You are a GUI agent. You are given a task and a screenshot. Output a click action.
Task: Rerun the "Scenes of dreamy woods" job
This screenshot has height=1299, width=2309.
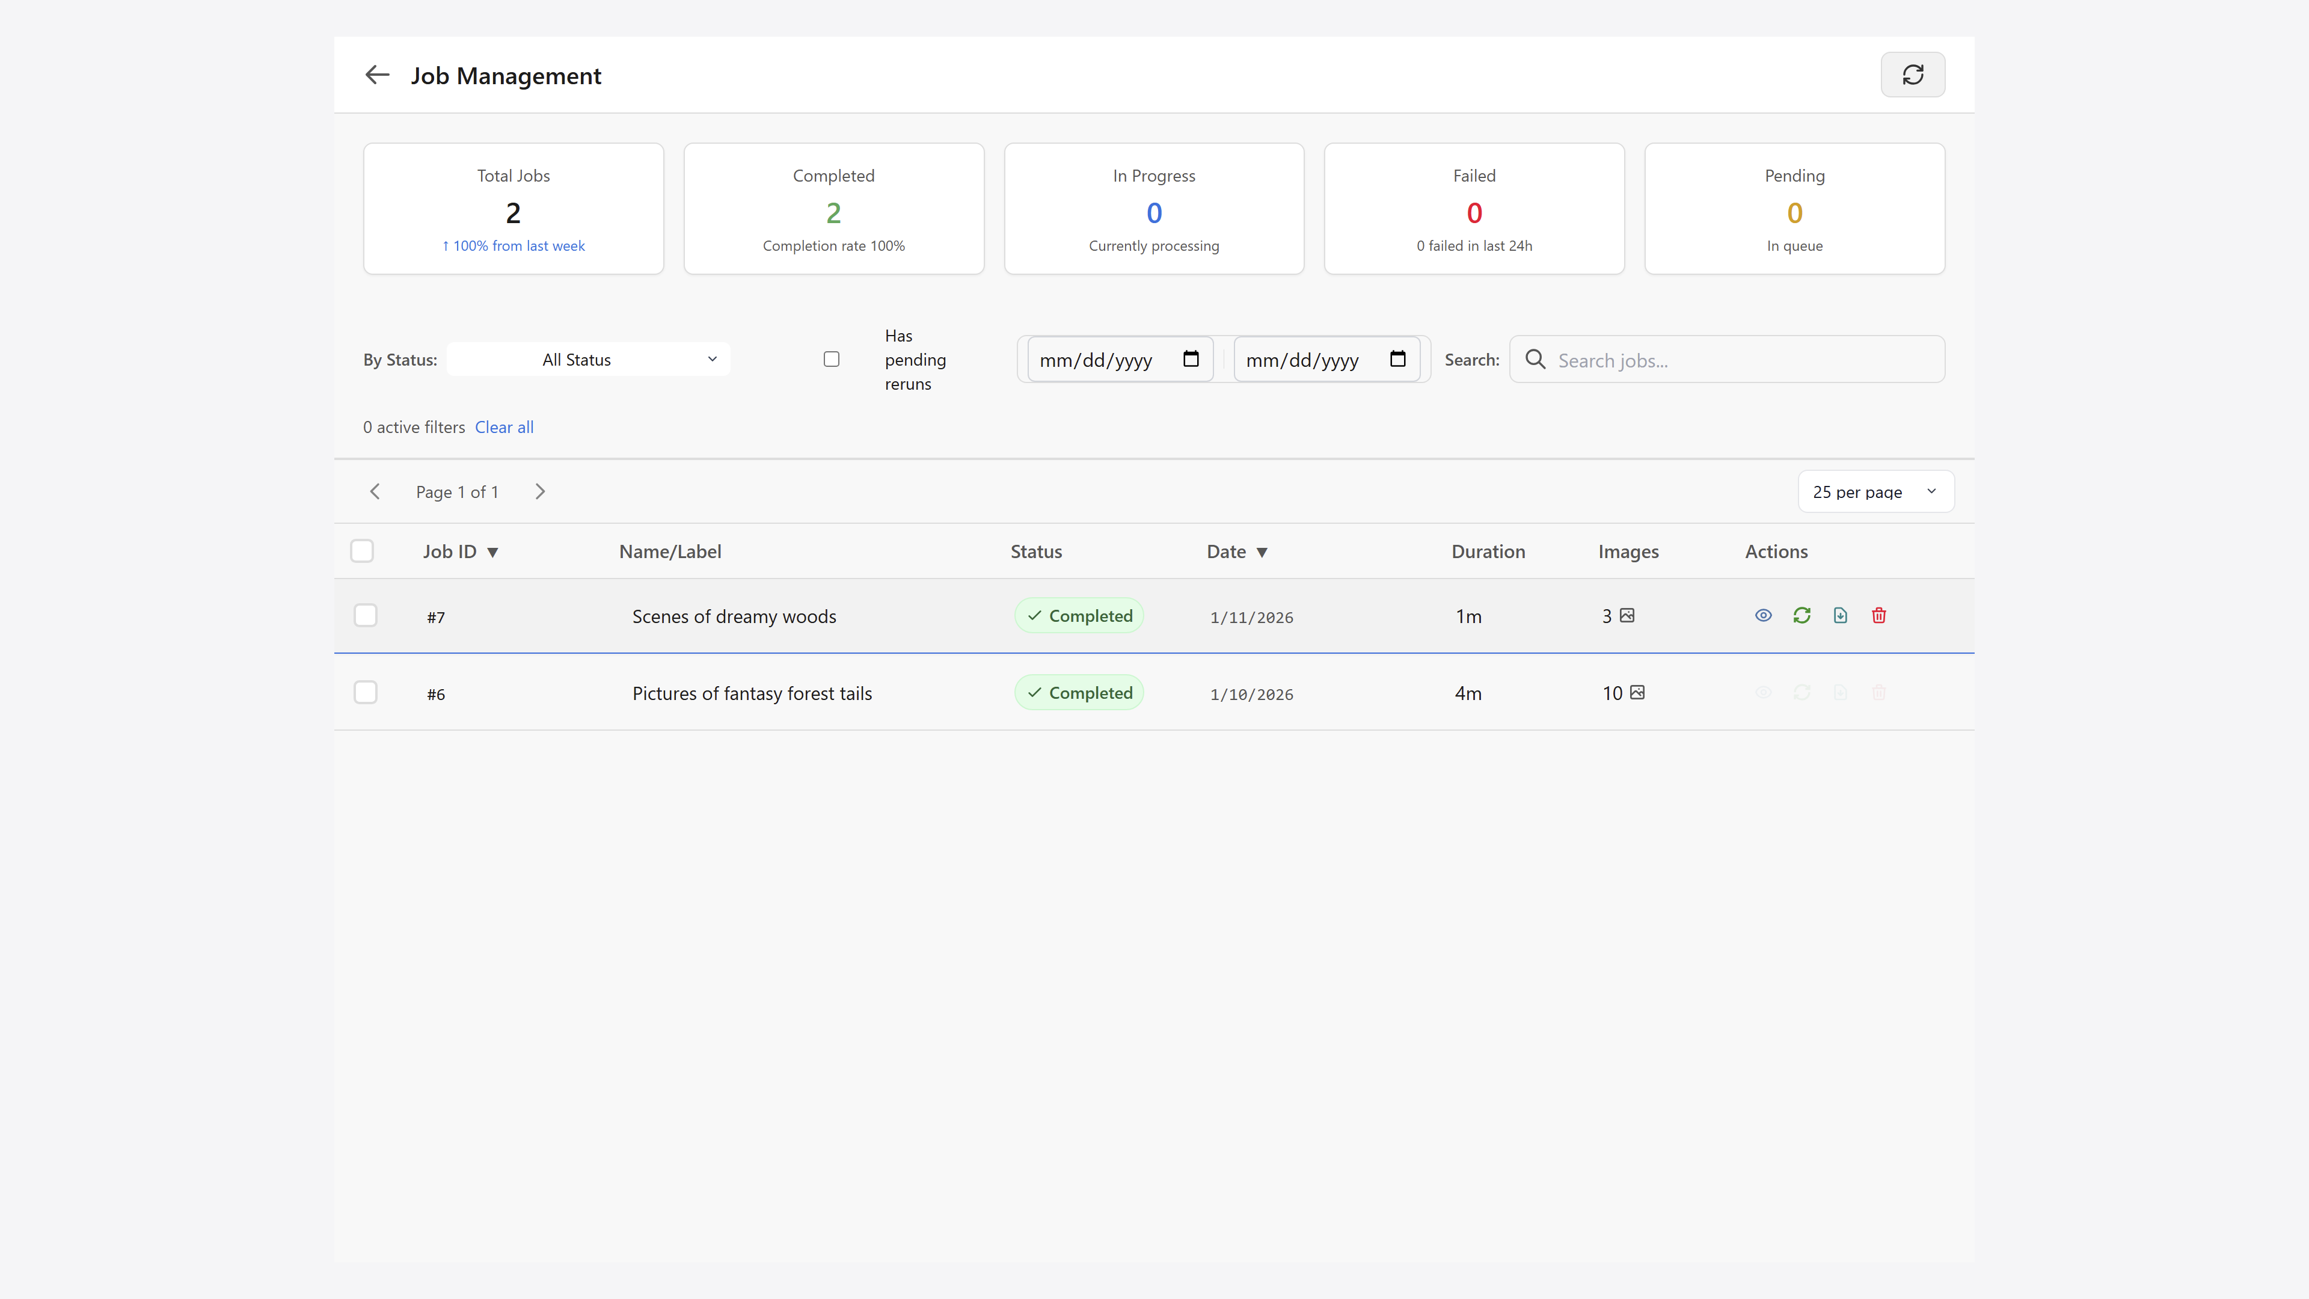point(1802,615)
